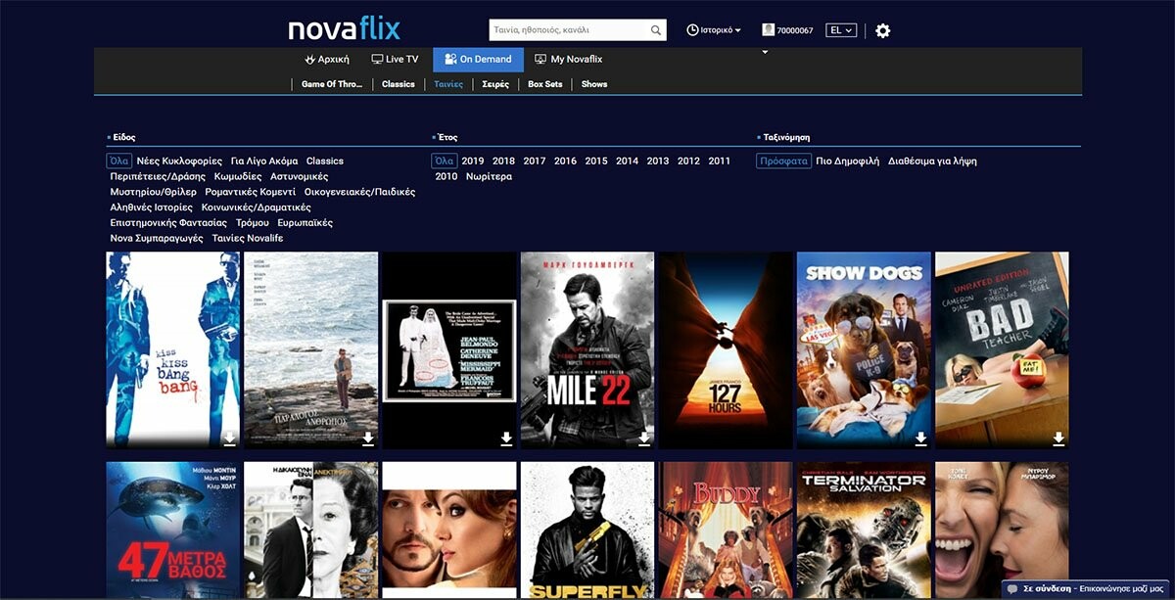1175x600 pixels.
Task: Select Classics in the On Demand submenu
Action: 399,84
